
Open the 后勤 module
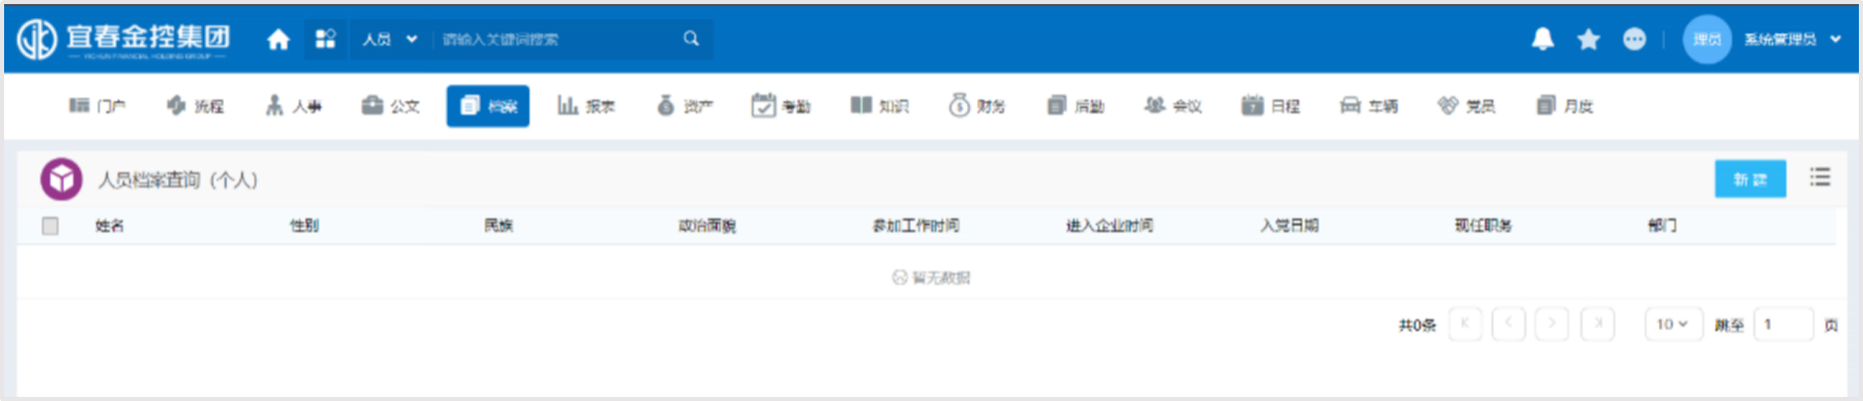(1076, 106)
